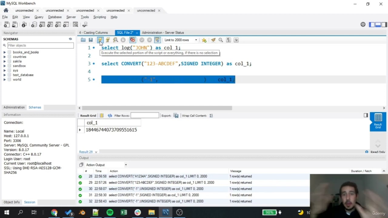Refresh result data icon near Filter Rows
388x218 pixels.
point(110,115)
